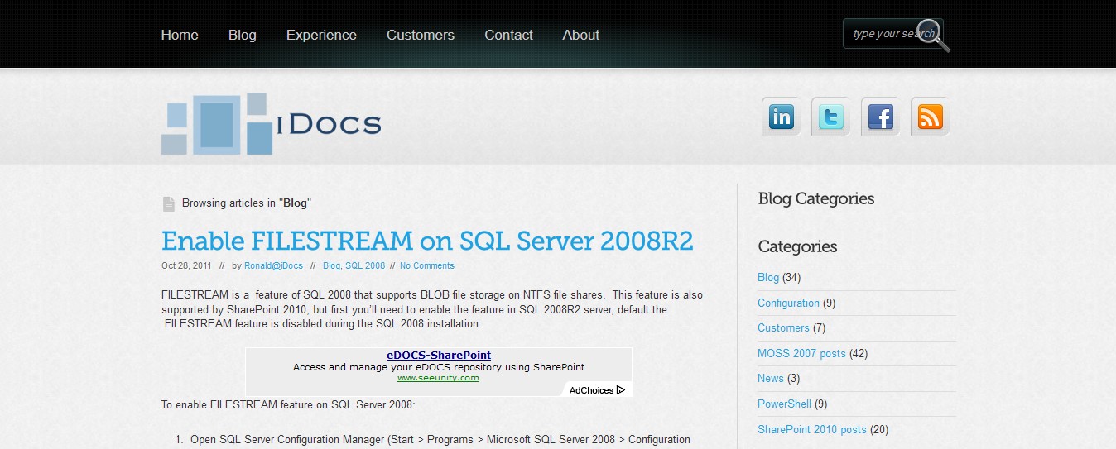Open the Experience menu item

coord(321,35)
